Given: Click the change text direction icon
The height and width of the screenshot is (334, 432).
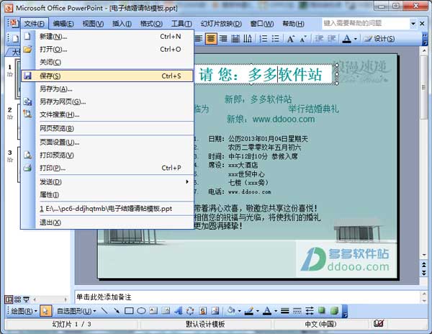Looking at the screenshot, I should (248, 39).
